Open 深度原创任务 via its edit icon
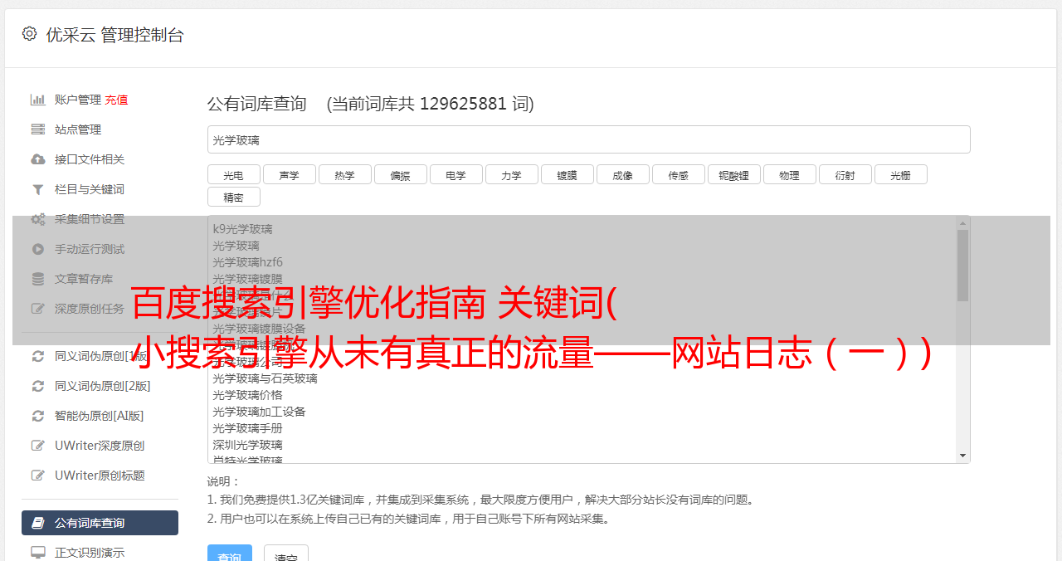 tap(37, 309)
